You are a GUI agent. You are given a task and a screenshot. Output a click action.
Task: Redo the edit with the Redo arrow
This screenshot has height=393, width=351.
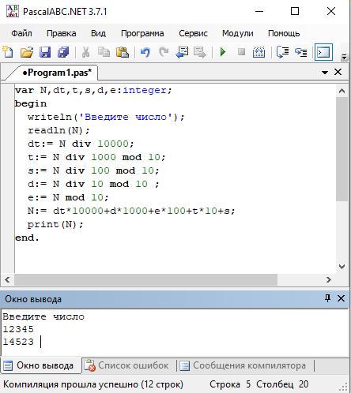(x=164, y=52)
